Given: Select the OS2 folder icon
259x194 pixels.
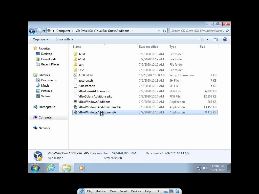Looking at the screenshot, I should pyautogui.click(x=75, y=70).
